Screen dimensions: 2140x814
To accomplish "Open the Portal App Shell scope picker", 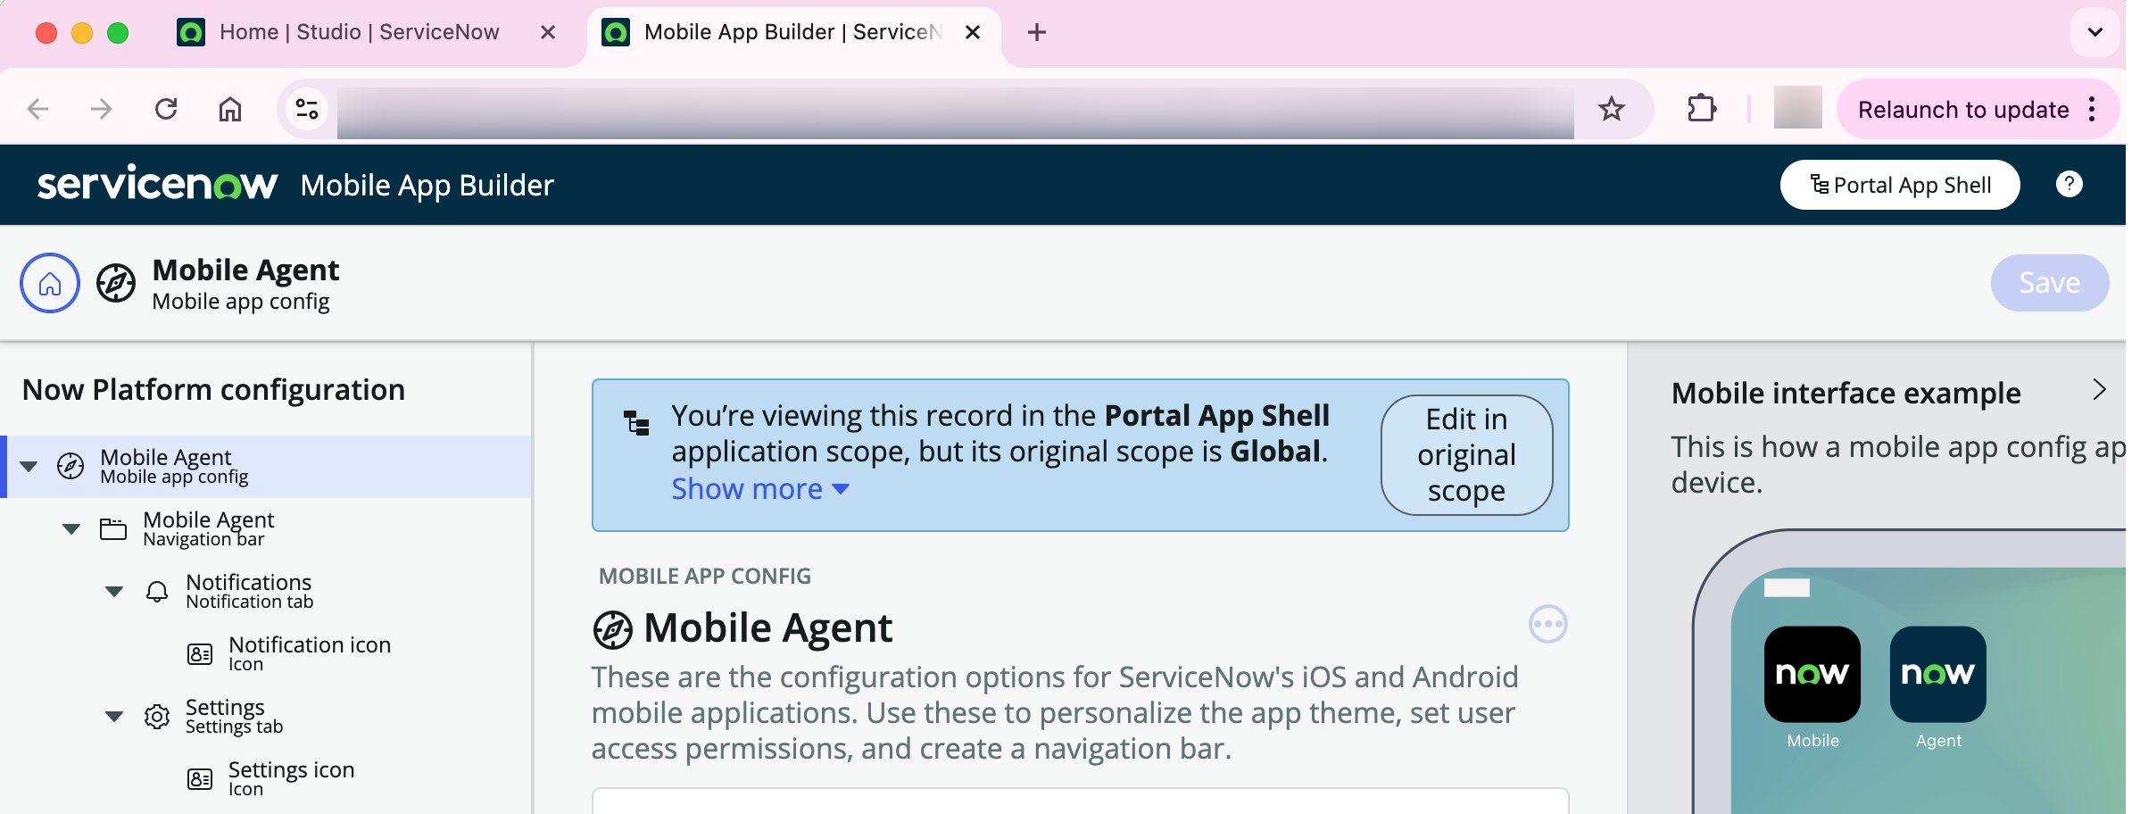I will (1899, 185).
